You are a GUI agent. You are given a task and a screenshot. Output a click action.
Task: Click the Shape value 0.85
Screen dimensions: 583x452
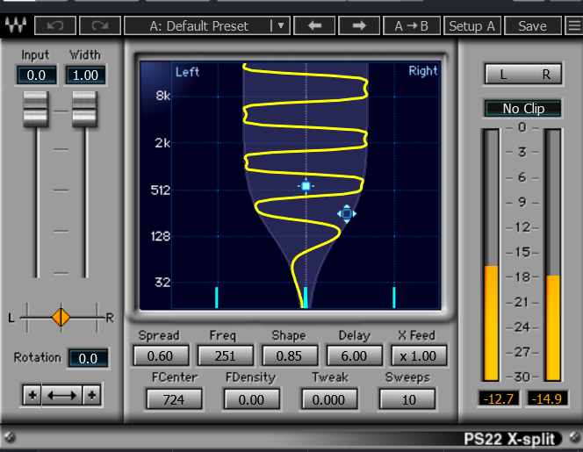pos(289,355)
